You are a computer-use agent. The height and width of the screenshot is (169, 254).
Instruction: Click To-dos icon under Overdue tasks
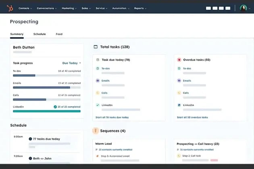(x=179, y=68)
